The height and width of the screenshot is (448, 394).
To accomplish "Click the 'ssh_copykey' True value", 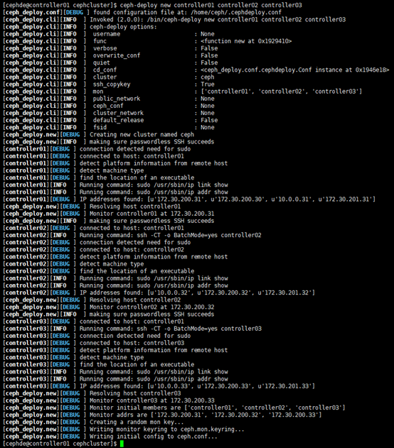I will pyautogui.click(x=208, y=84).
